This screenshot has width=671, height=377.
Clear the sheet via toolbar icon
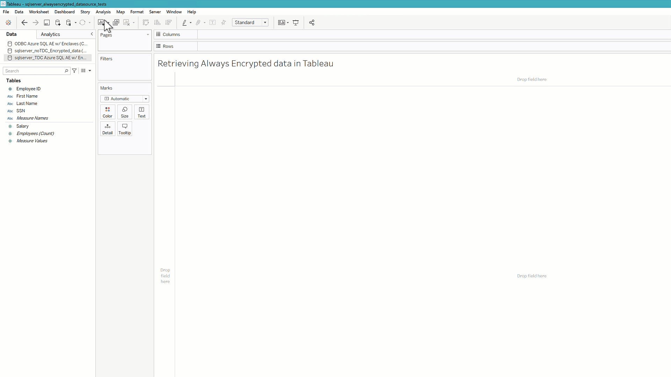[x=127, y=23]
